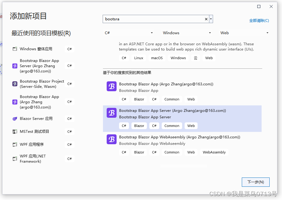
Task: Select the WebAssembly tag on the last result
Action: pyautogui.click(x=214, y=152)
